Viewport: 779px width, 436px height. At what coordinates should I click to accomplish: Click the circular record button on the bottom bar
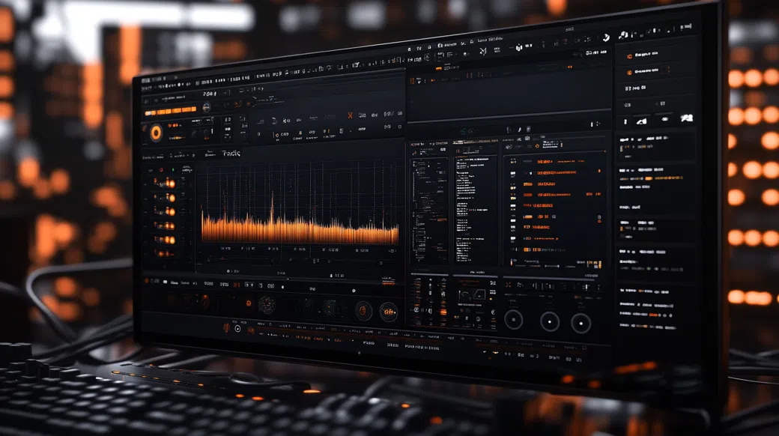[237, 328]
